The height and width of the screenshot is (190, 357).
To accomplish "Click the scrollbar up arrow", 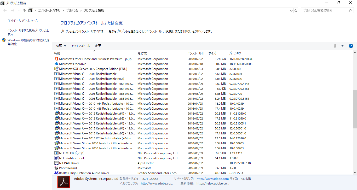I will coord(355,53).
